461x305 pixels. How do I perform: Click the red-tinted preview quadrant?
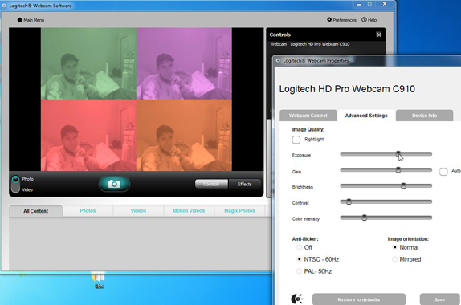[x=88, y=136]
